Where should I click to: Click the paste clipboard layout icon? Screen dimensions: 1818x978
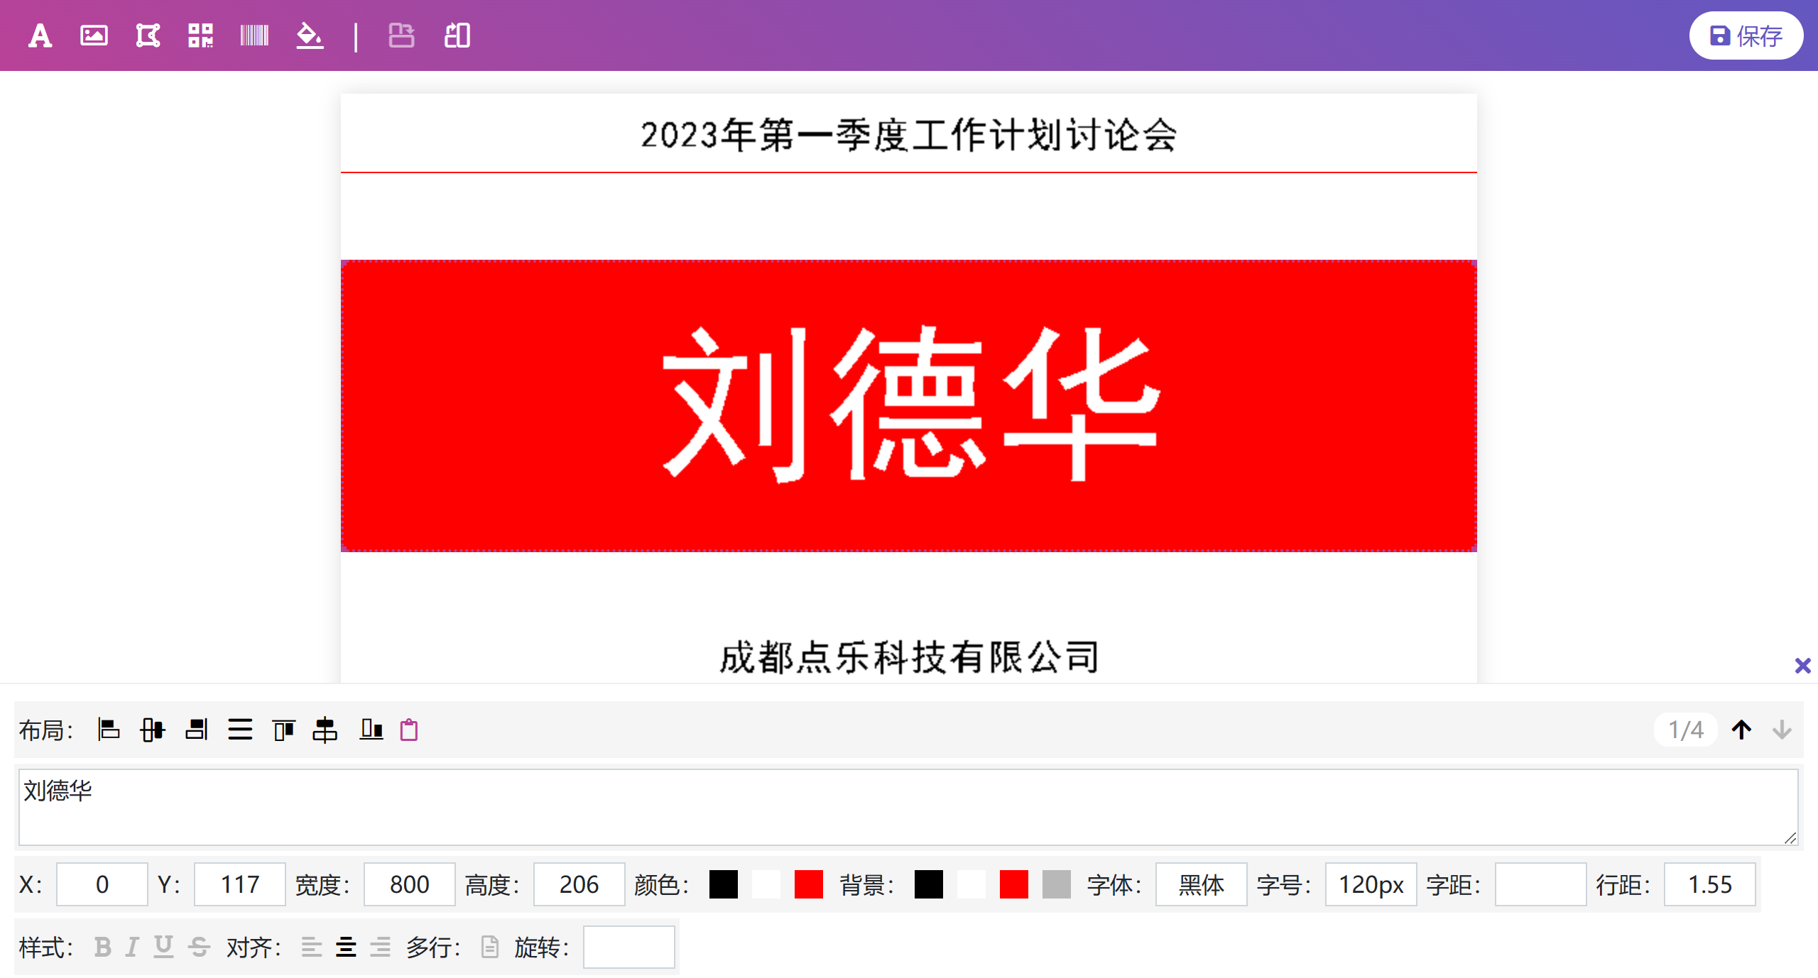tap(409, 730)
